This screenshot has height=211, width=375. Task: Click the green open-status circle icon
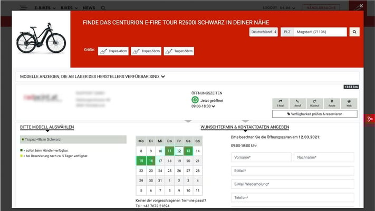coord(195,100)
